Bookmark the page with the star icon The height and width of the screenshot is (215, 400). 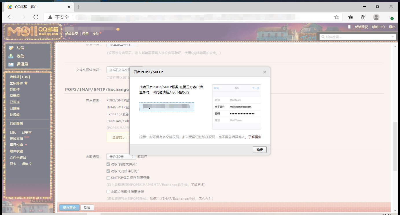(336, 17)
